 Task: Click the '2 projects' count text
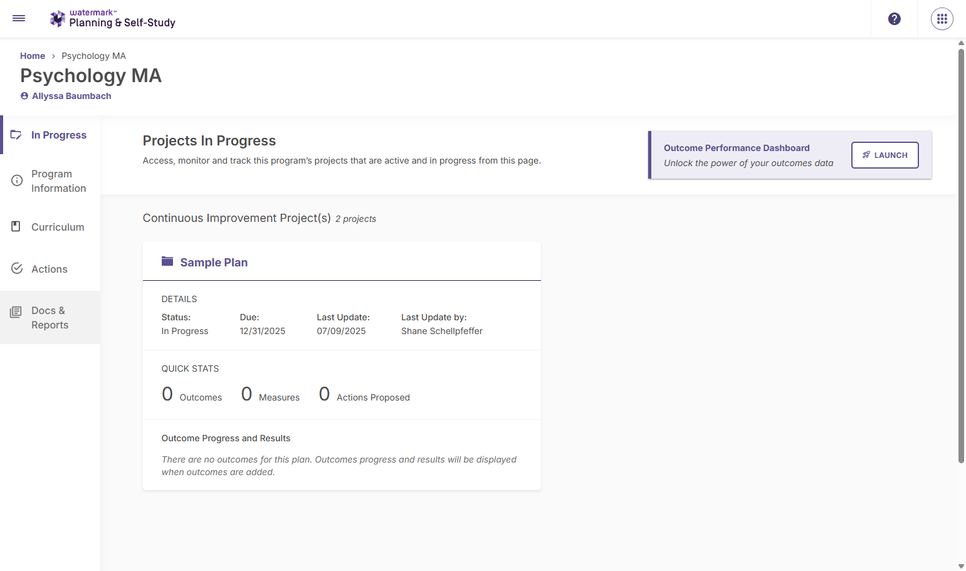[355, 219]
